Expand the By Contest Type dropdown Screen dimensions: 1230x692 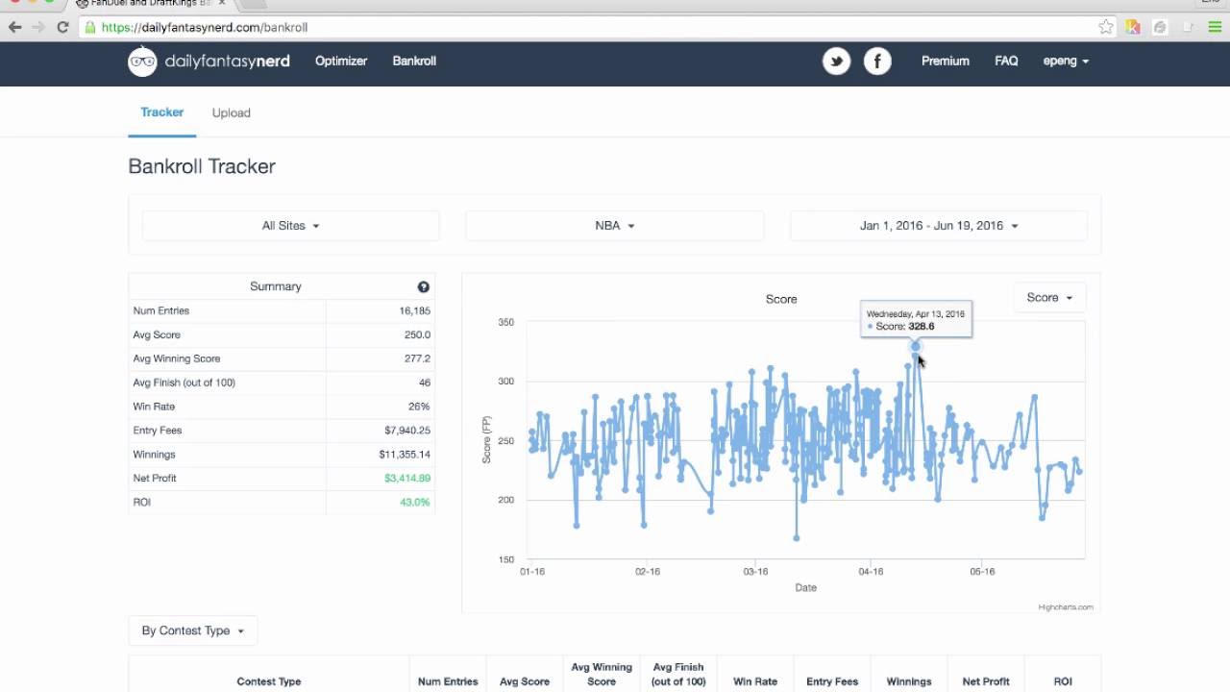[193, 630]
